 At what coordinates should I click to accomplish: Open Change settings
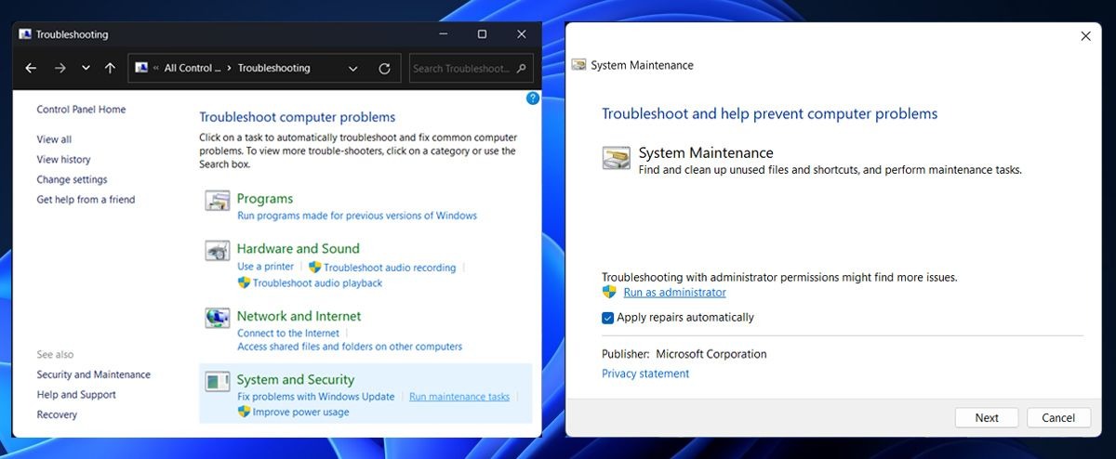72,179
